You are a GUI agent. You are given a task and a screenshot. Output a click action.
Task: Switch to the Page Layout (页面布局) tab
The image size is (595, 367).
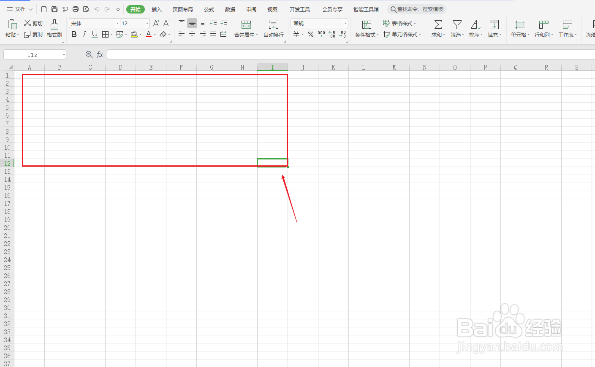point(183,9)
